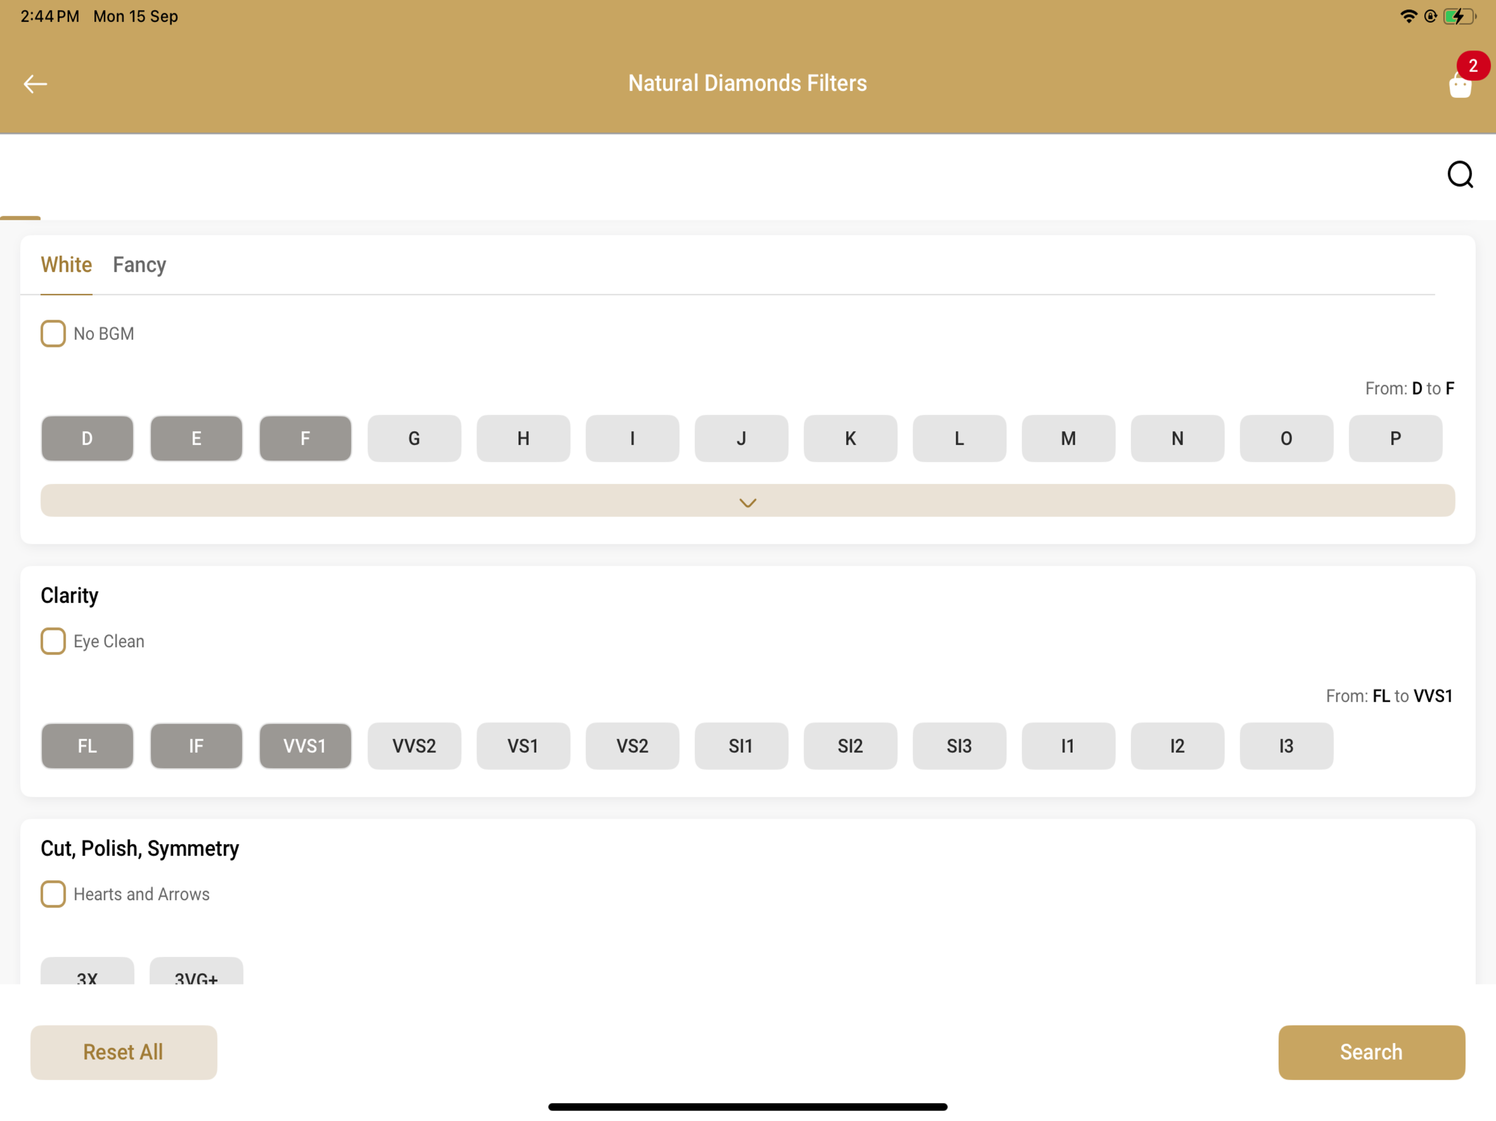
Task: Tap the date Mon 15 Sep
Action: 135,16
